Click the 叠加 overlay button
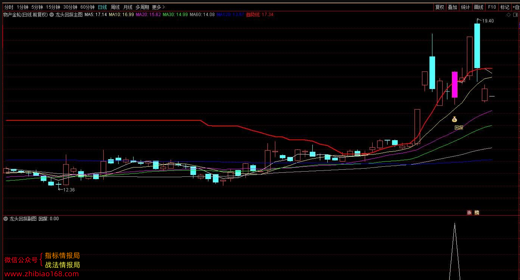The width and height of the screenshot is (520, 280). click(x=452, y=7)
